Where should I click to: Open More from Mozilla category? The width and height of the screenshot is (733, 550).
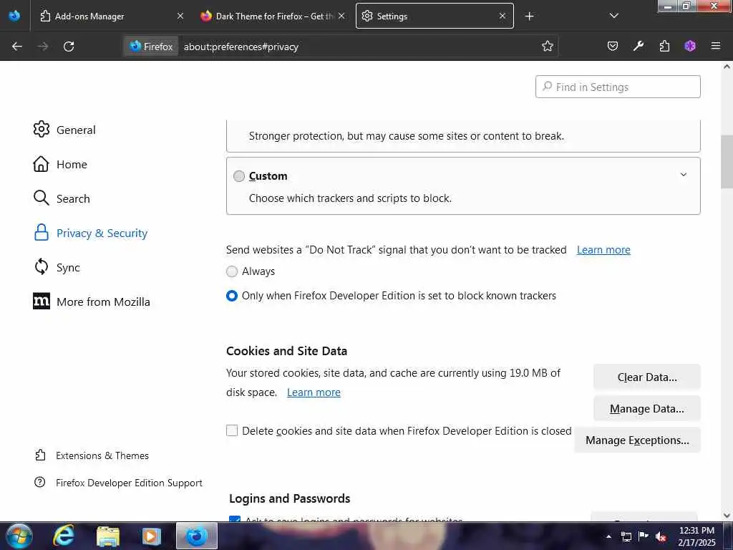click(92, 301)
